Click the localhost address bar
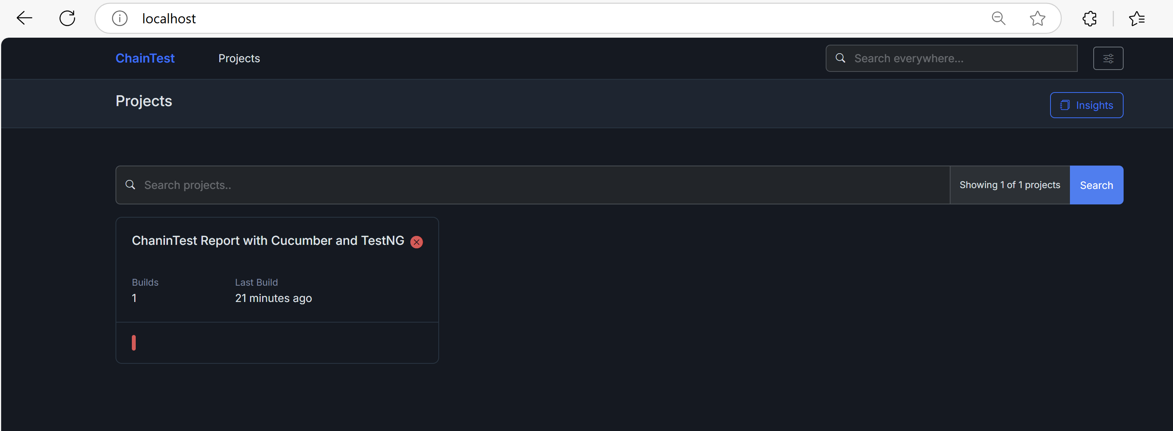Screen dimensions: 1173x431 (546, 18)
